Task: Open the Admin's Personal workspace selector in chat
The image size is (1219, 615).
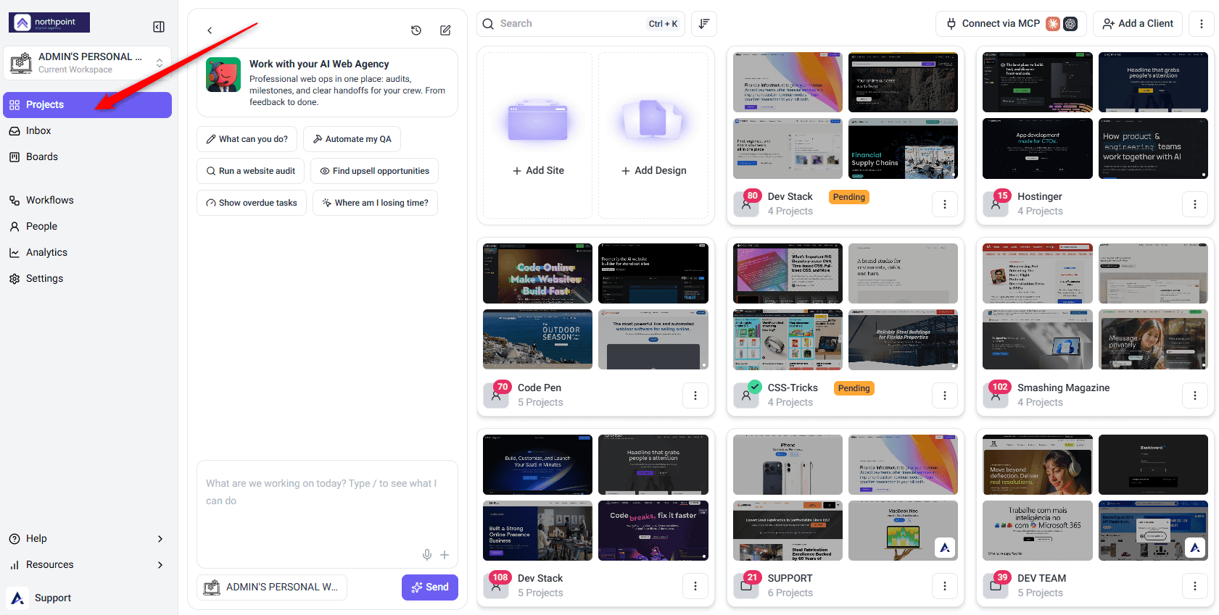Action: coord(272,587)
